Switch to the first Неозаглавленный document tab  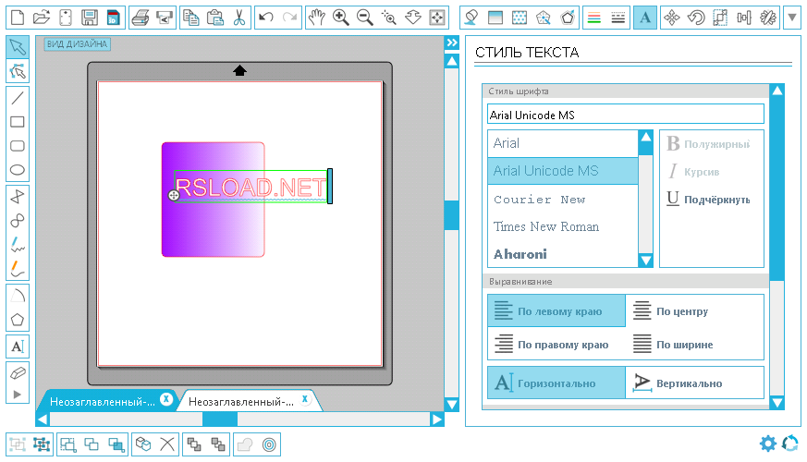102,401
